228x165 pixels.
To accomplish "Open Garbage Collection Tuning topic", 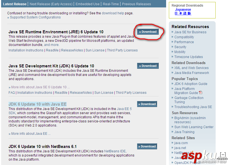I will click(x=189, y=100).
